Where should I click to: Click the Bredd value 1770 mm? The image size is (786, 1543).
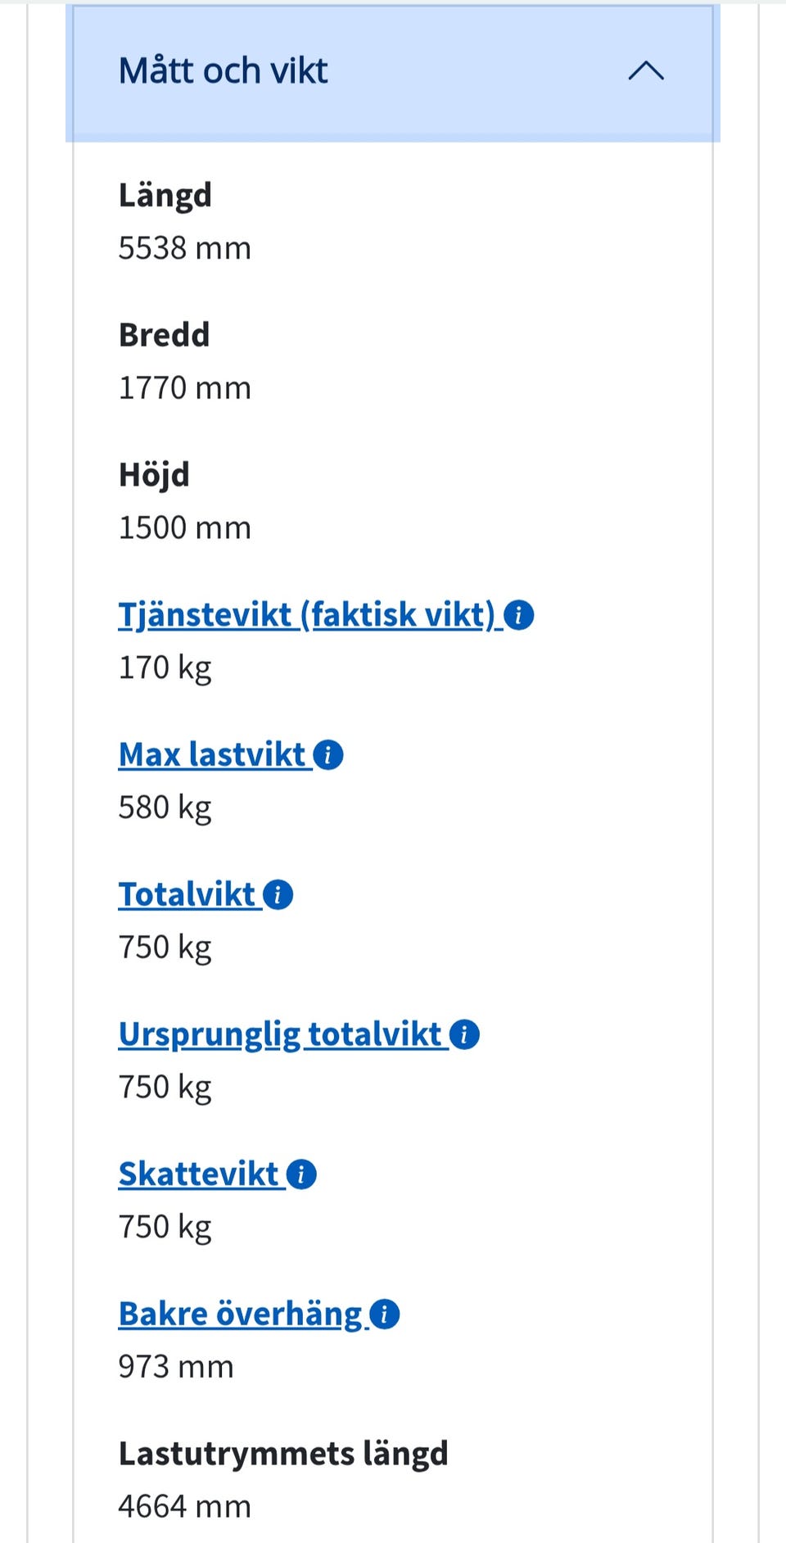tap(185, 388)
